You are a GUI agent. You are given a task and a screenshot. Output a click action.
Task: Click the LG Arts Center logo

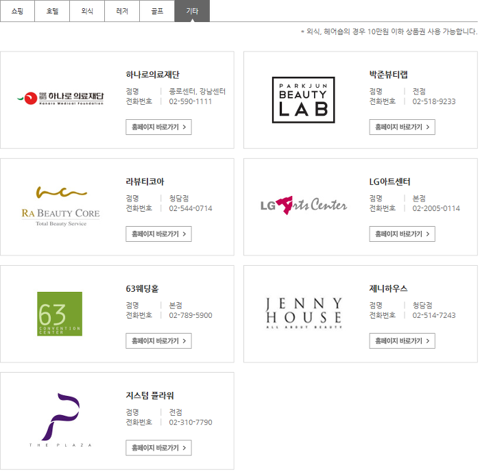pos(303,206)
